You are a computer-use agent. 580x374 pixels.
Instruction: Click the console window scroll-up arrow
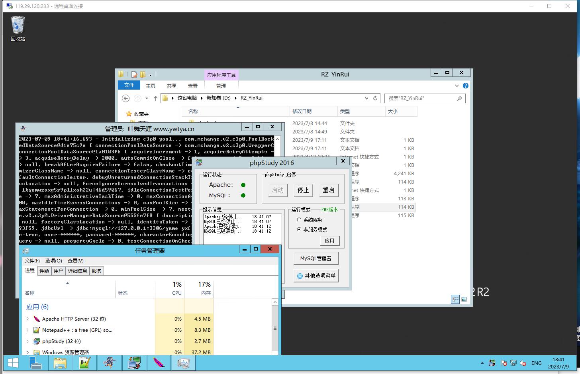pos(277,139)
